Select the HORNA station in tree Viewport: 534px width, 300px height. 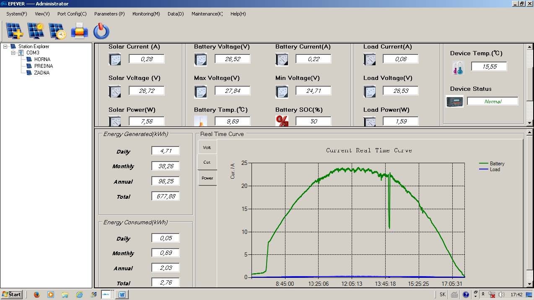point(42,59)
